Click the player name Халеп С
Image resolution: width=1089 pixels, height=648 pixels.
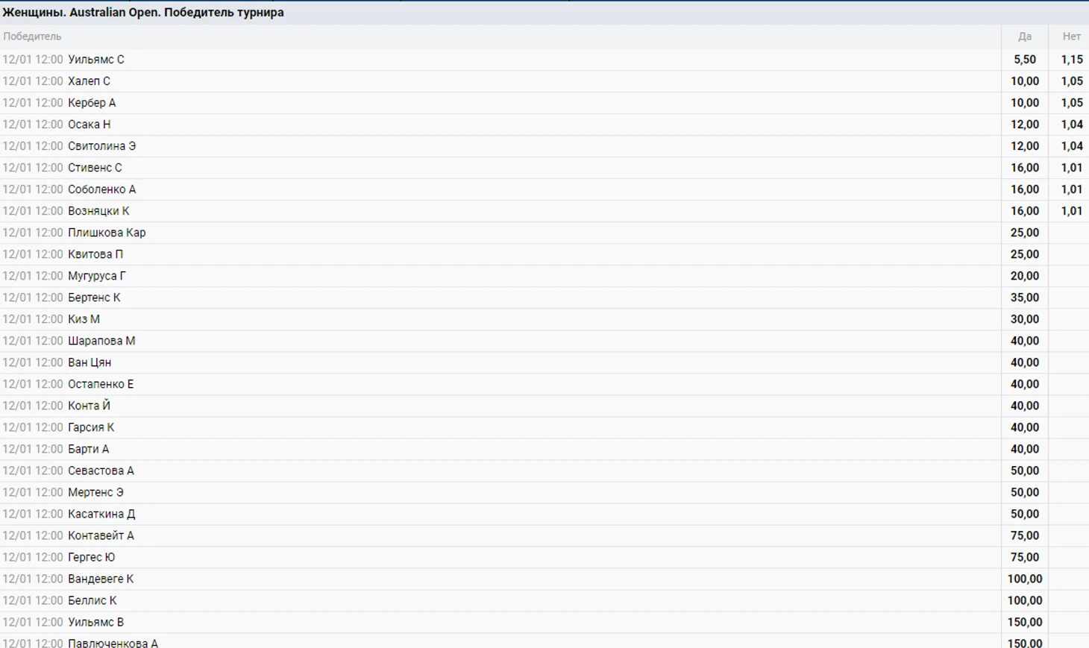(x=89, y=81)
